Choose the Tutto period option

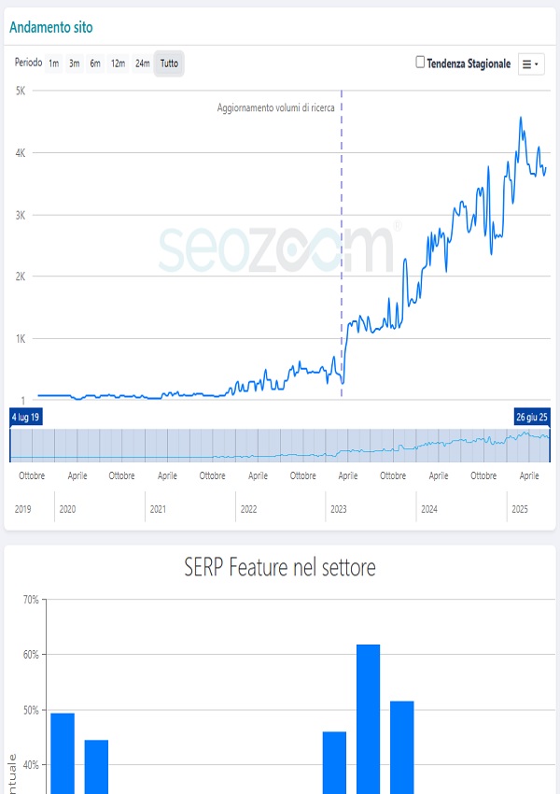click(169, 64)
